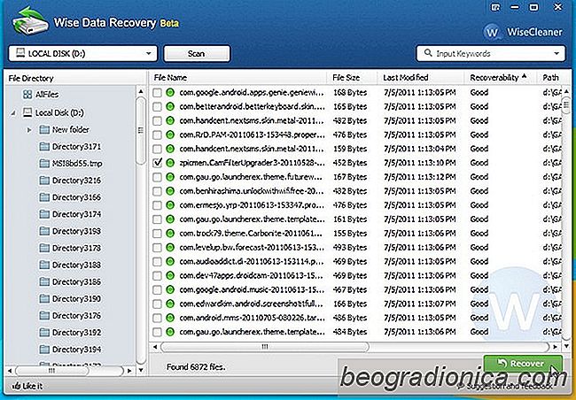The image size is (576, 400).
Task: Open the window menu icon beside minimize
Action: [496, 7]
